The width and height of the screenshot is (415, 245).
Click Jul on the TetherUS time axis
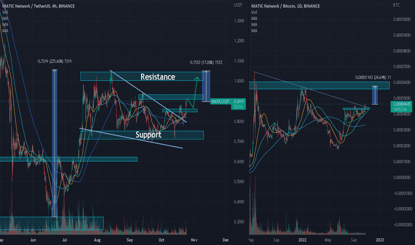pos(64,240)
